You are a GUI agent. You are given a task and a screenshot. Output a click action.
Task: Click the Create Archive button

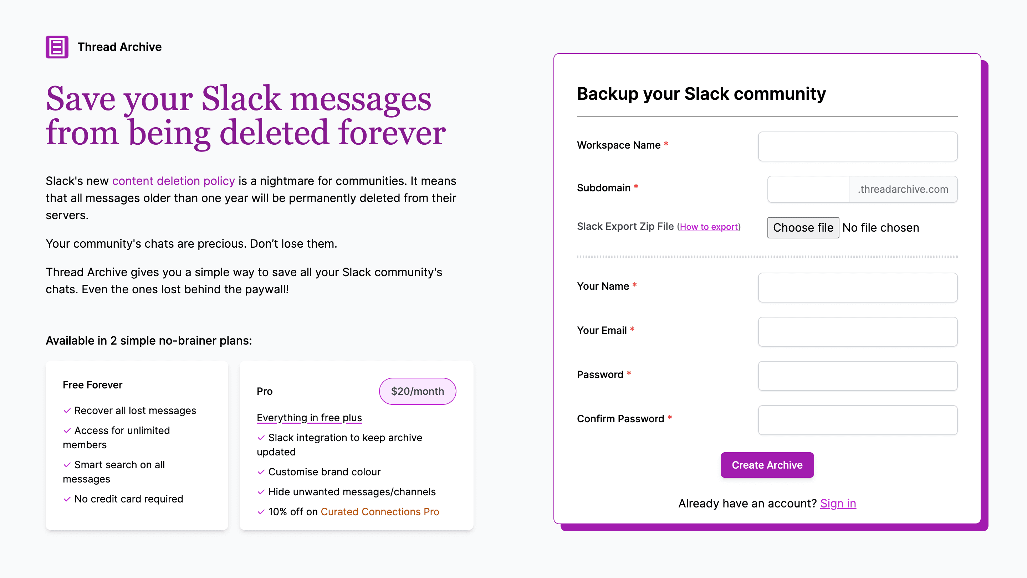point(767,465)
